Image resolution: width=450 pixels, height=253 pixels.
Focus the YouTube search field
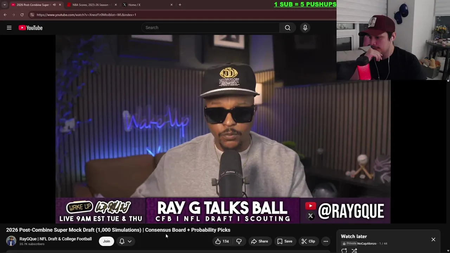pos(211,28)
